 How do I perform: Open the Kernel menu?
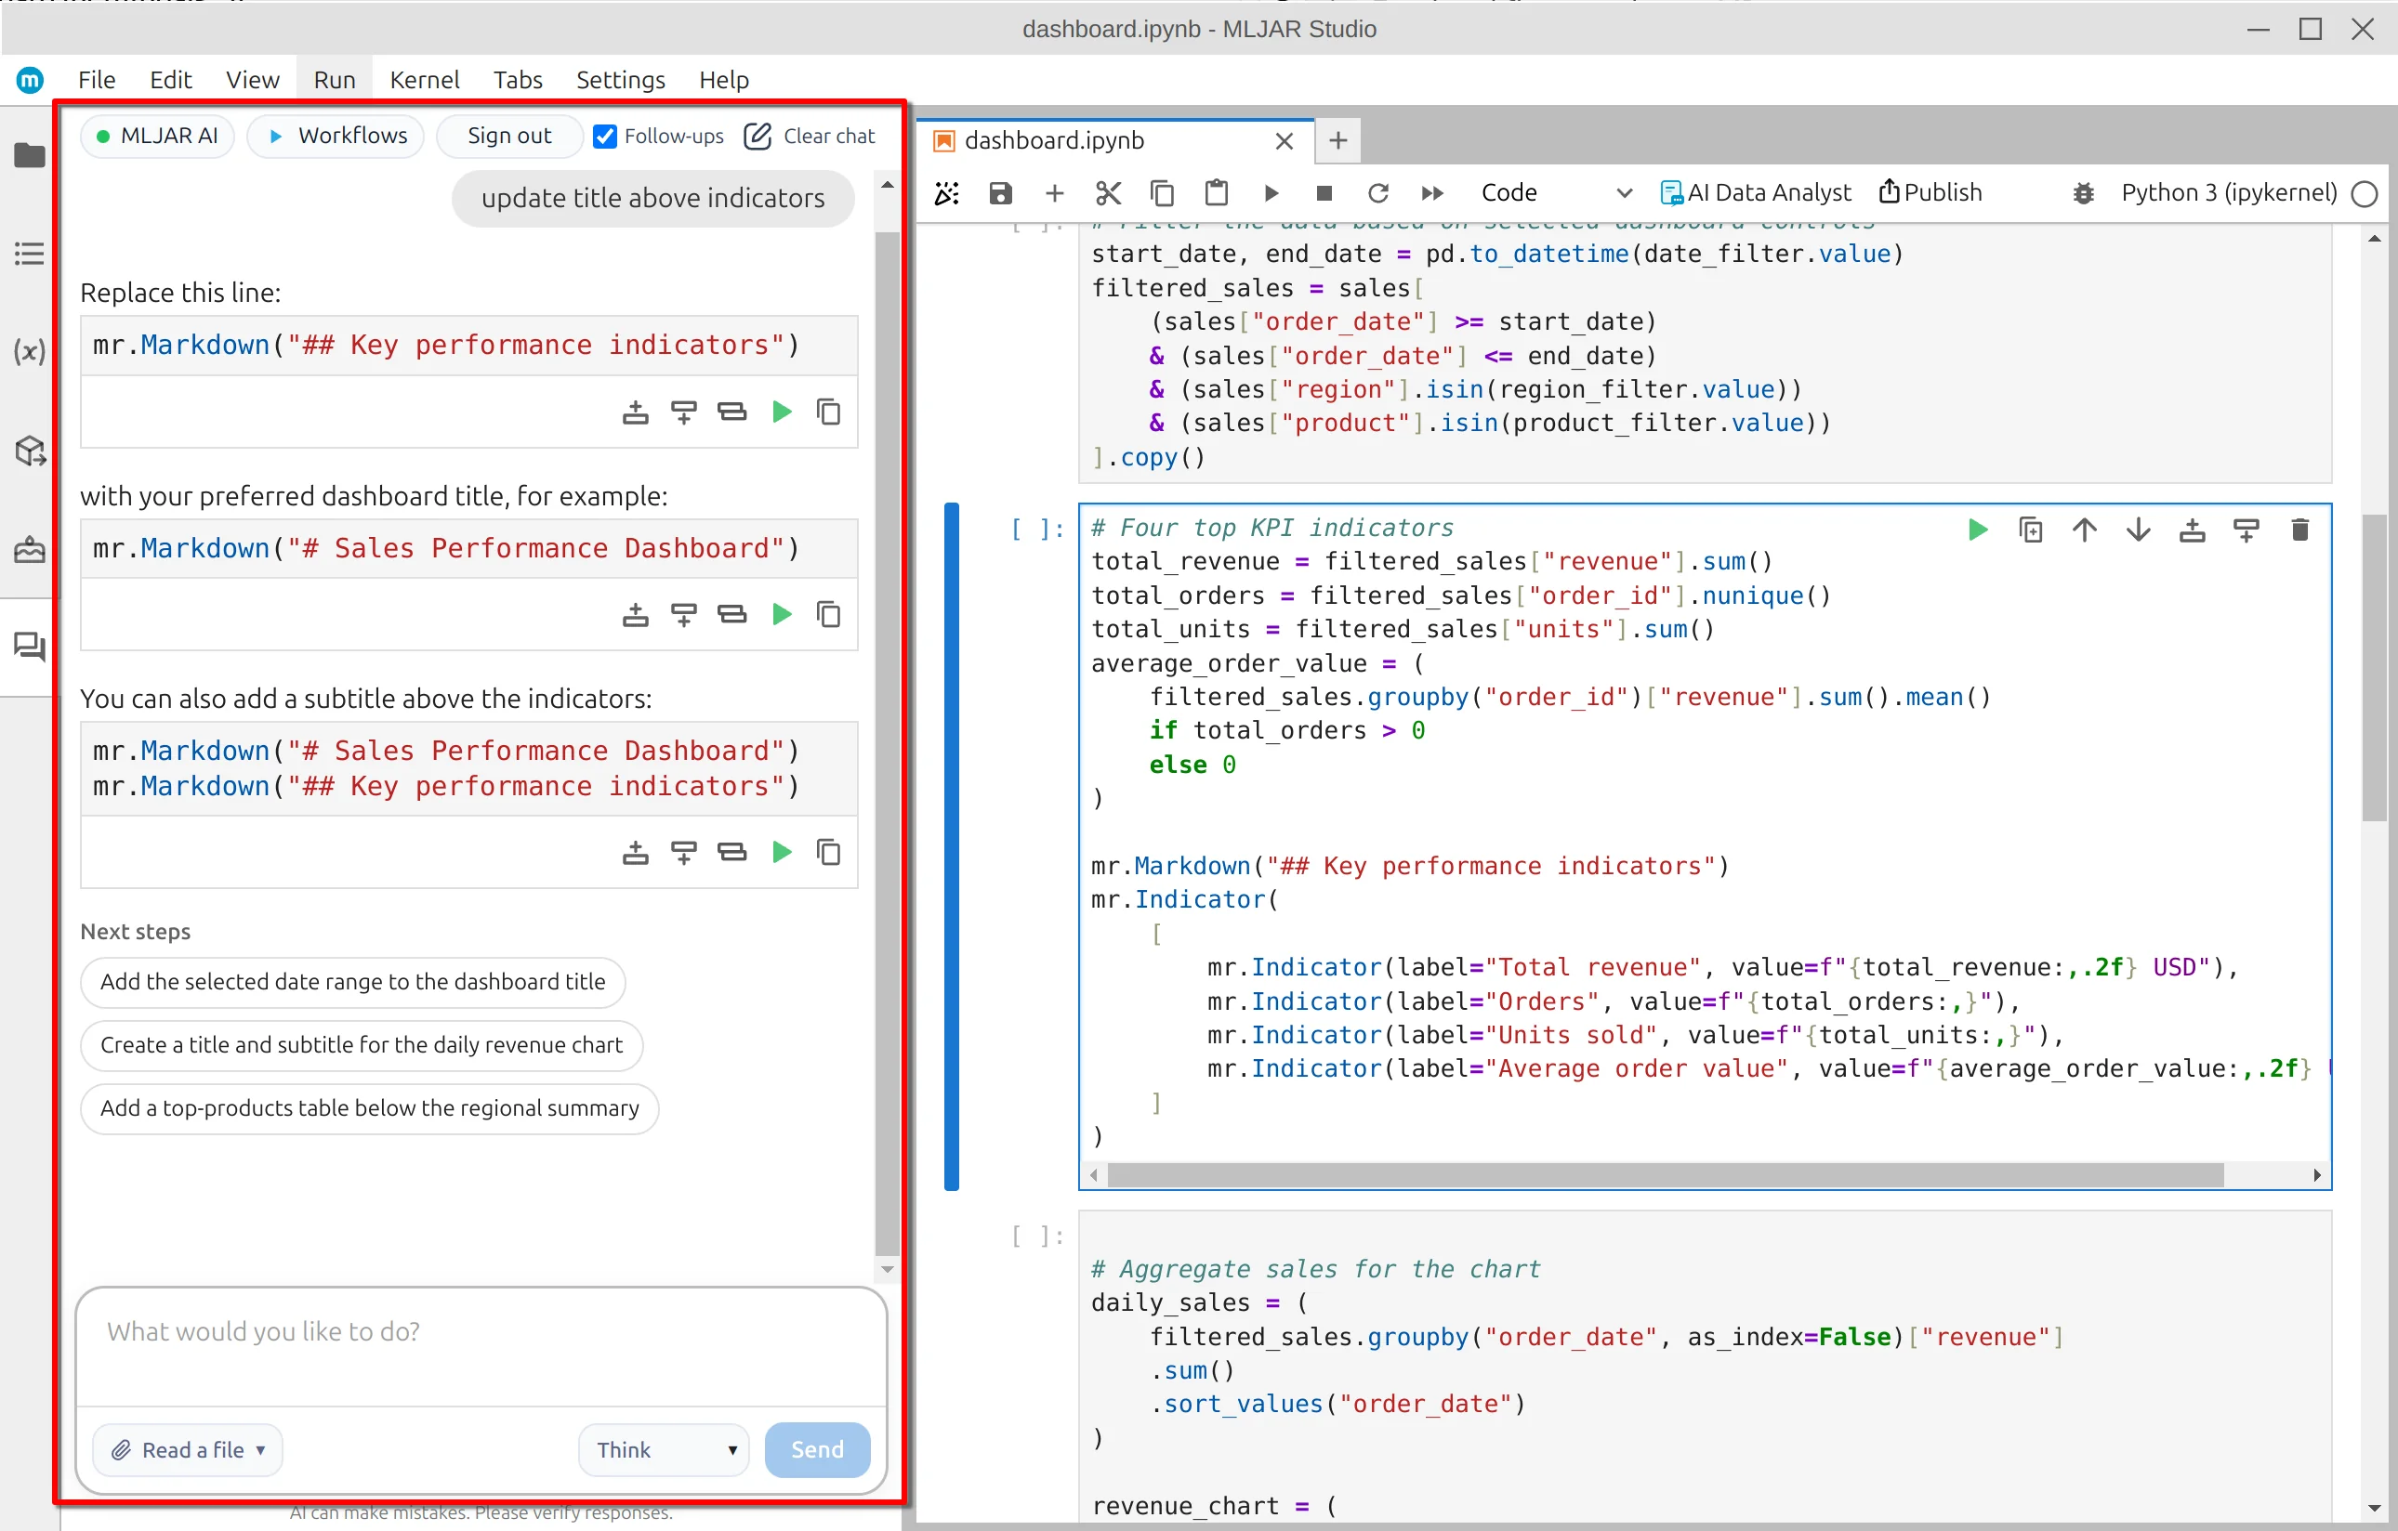(x=424, y=80)
